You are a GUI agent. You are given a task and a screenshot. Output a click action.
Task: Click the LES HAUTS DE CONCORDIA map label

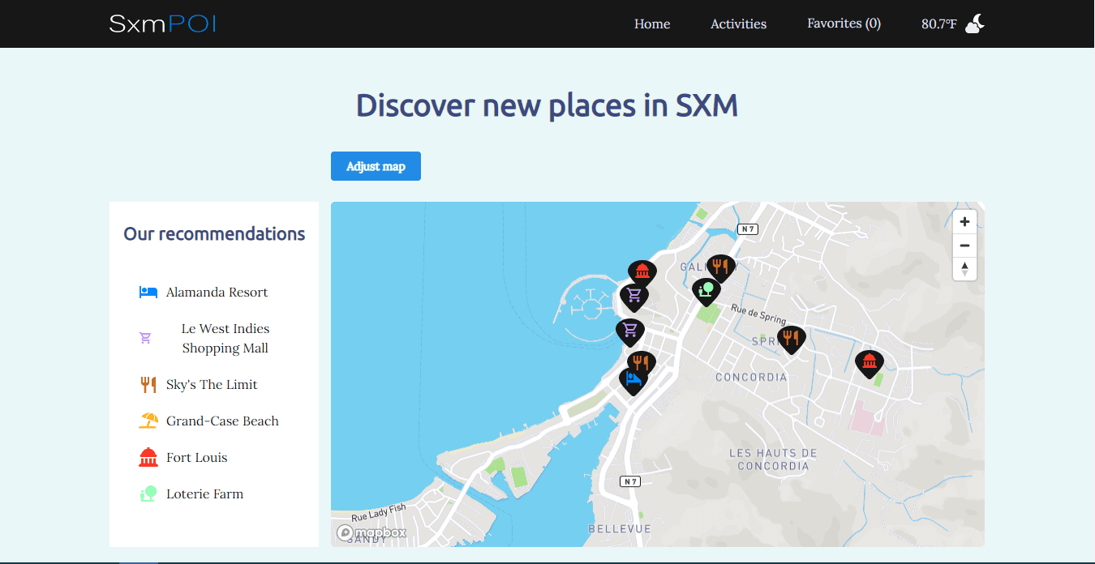click(773, 459)
